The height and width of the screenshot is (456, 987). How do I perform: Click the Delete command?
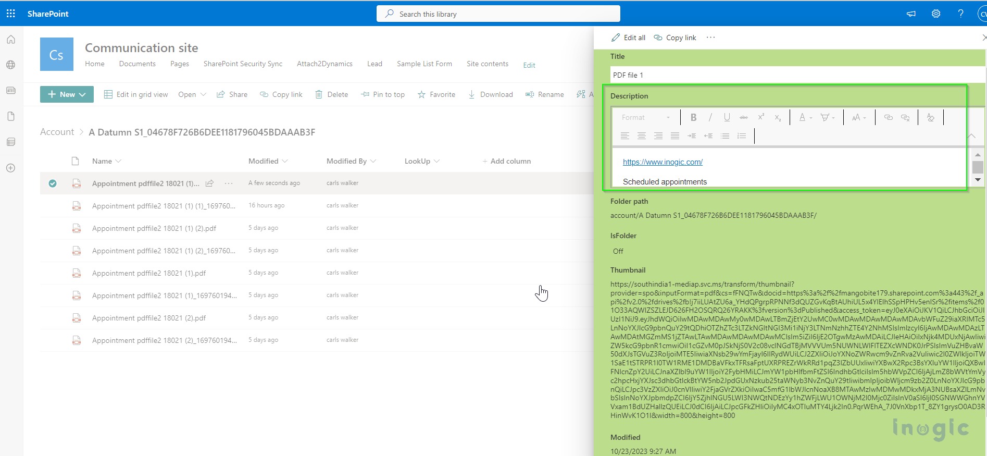point(331,94)
